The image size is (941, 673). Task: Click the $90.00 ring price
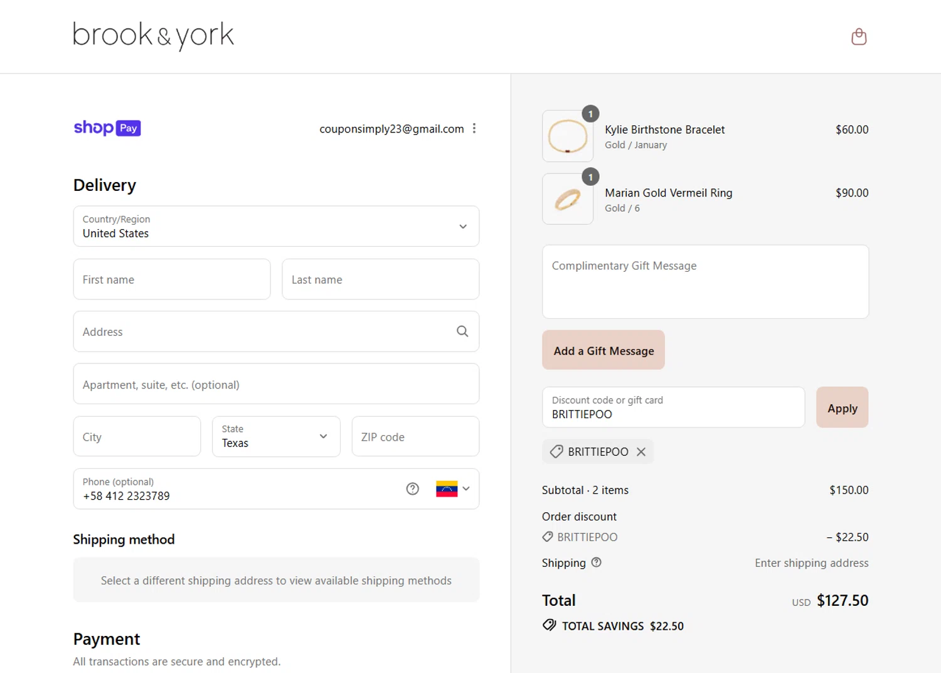tap(852, 193)
